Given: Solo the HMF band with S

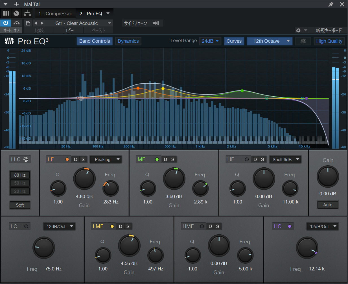Looking at the screenshot, I should [x=218, y=226].
